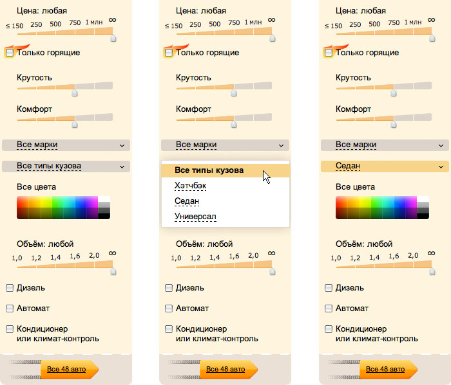Viewport: 451px width, 385px height.
Task: Tick "Только горящие" checkbox in right panel
Action: tap(329, 53)
